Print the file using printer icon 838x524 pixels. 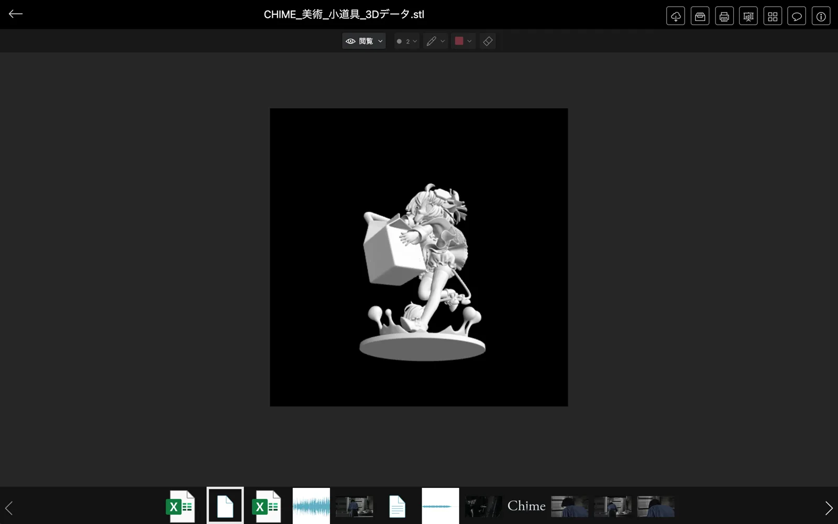click(x=724, y=16)
